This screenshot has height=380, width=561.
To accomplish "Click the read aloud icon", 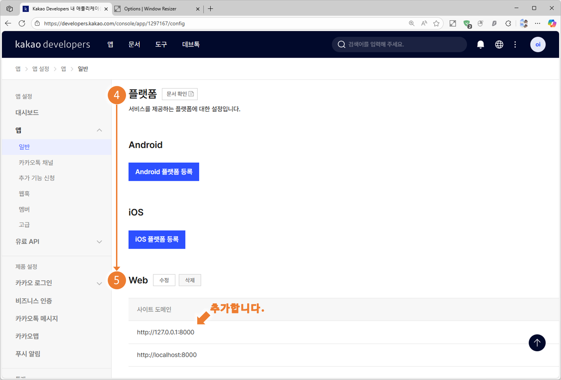I will click(424, 23).
